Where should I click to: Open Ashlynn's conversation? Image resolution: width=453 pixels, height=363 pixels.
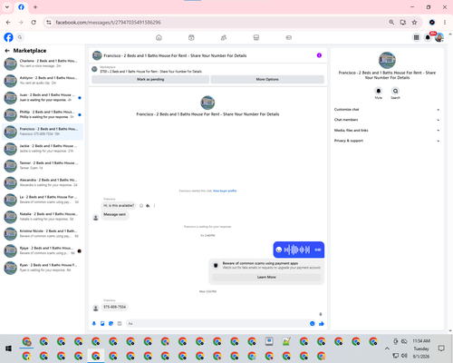(x=43, y=81)
